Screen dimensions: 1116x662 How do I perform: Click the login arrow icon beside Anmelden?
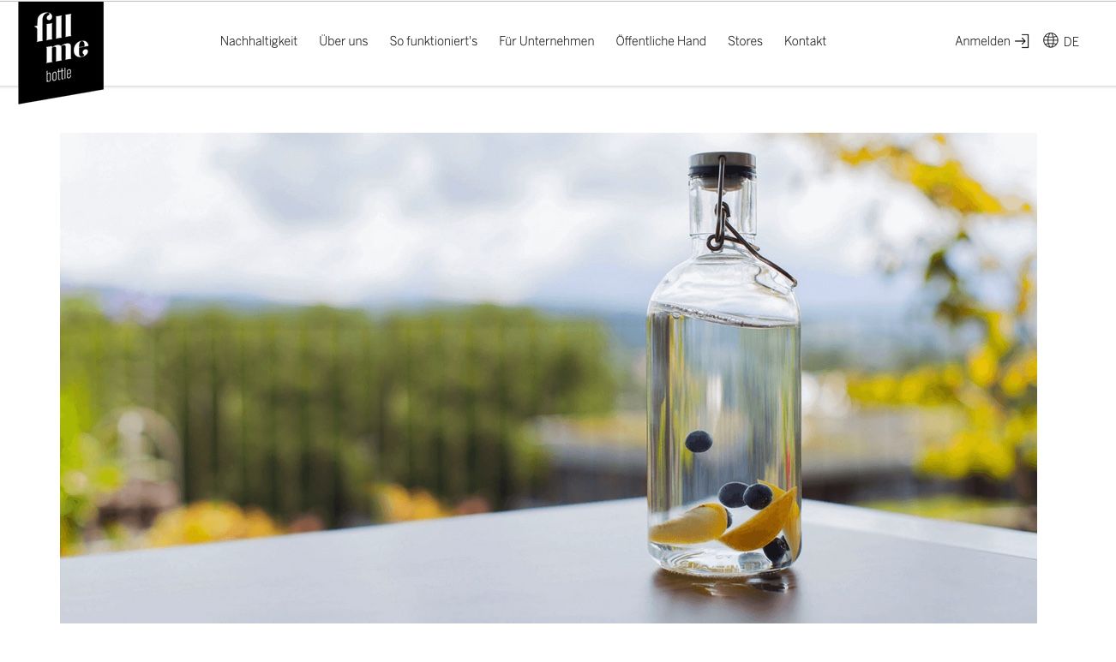click(x=1022, y=41)
